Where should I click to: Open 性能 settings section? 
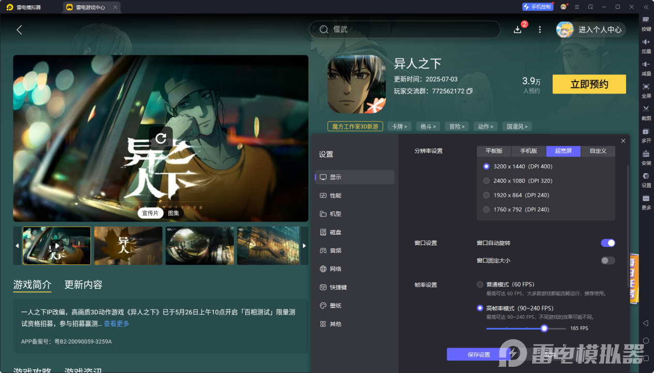point(355,196)
